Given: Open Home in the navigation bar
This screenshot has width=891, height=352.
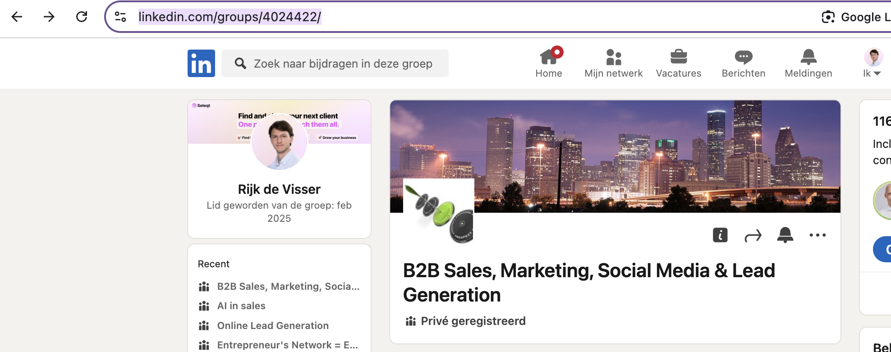Looking at the screenshot, I should click(549, 63).
